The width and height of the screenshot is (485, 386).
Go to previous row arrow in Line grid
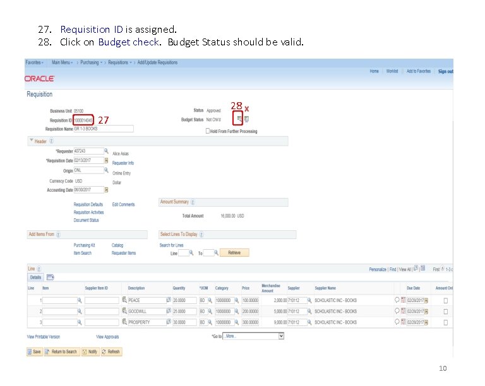[x=443, y=269]
